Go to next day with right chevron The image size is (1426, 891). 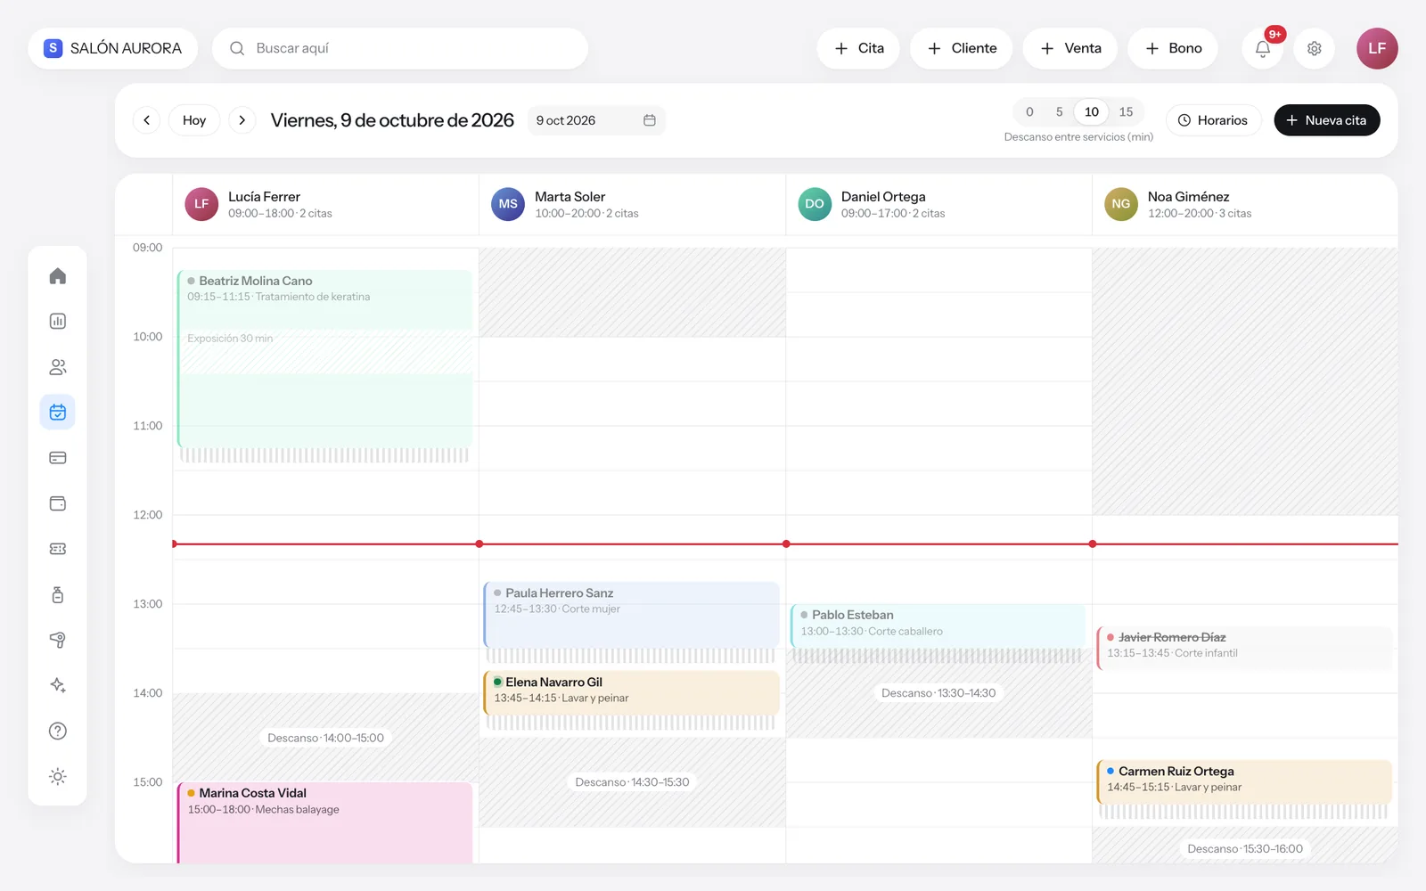point(242,120)
